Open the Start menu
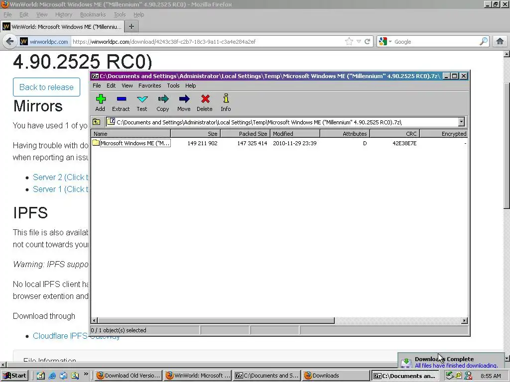 tap(14, 376)
